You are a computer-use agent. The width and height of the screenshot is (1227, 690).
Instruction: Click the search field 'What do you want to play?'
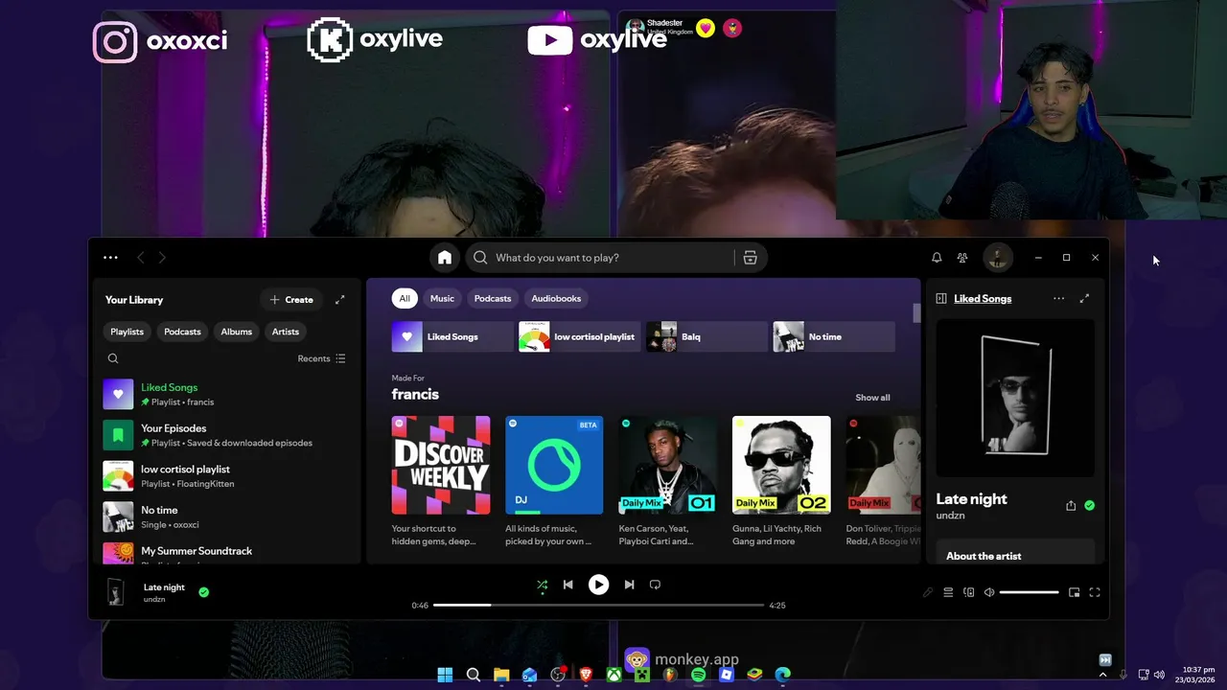tap(613, 258)
